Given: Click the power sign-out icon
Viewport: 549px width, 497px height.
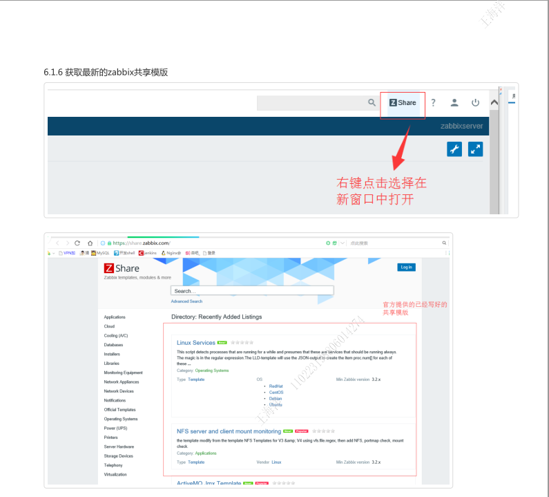Looking at the screenshot, I should coord(476,103).
